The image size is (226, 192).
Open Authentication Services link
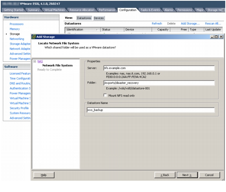coord(20,88)
